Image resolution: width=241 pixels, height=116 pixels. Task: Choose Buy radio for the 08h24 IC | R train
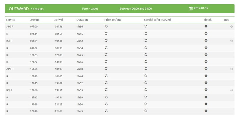pyautogui.click(x=232, y=41)
